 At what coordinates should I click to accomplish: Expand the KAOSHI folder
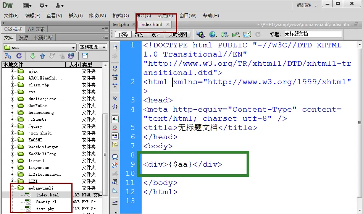(x=12, y=140)
